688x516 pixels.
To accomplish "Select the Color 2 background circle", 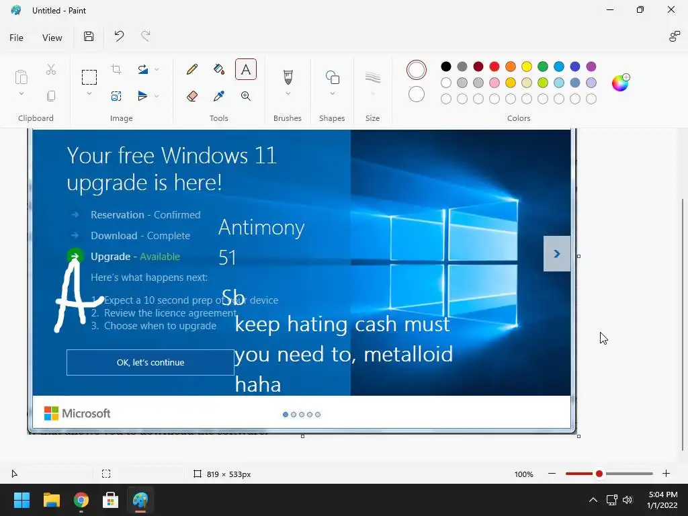I will coord(417,94).
